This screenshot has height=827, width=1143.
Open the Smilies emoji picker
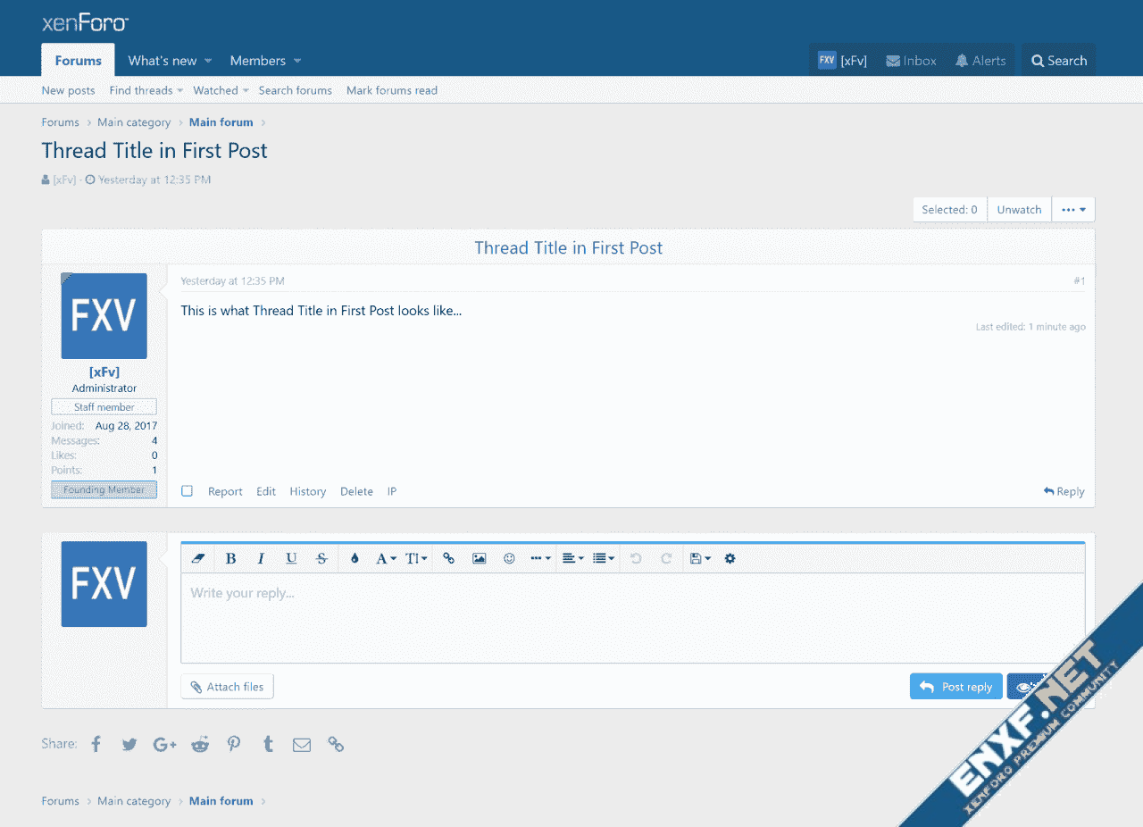click(509, 558)
